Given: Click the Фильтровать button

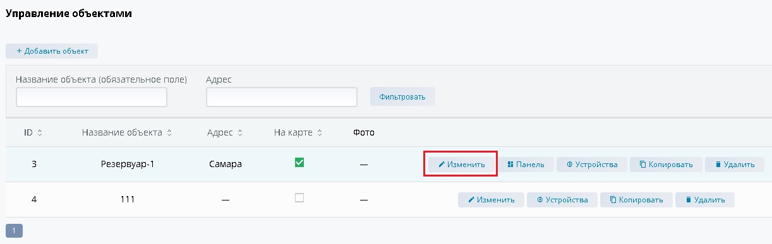Looking at the screenshot, I should coord(402,96).
